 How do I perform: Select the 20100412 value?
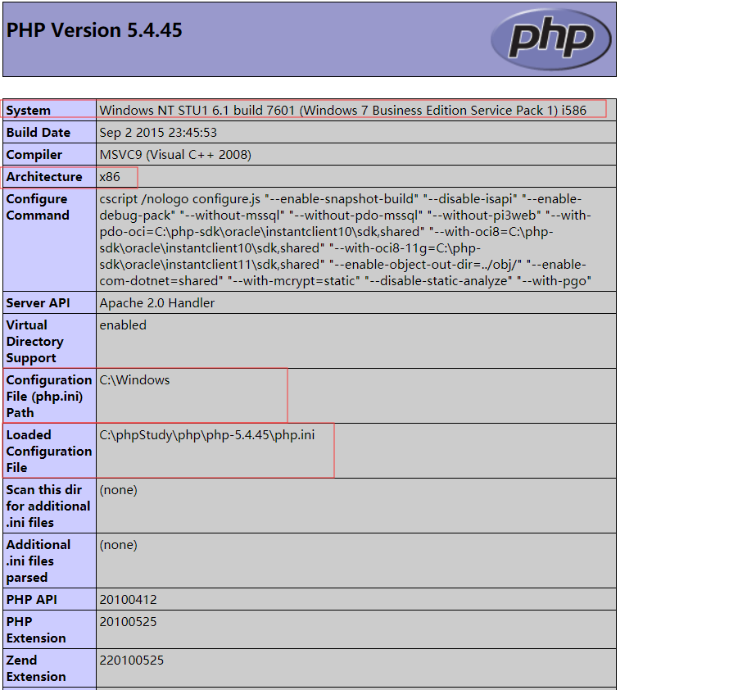tap(128, 600)
